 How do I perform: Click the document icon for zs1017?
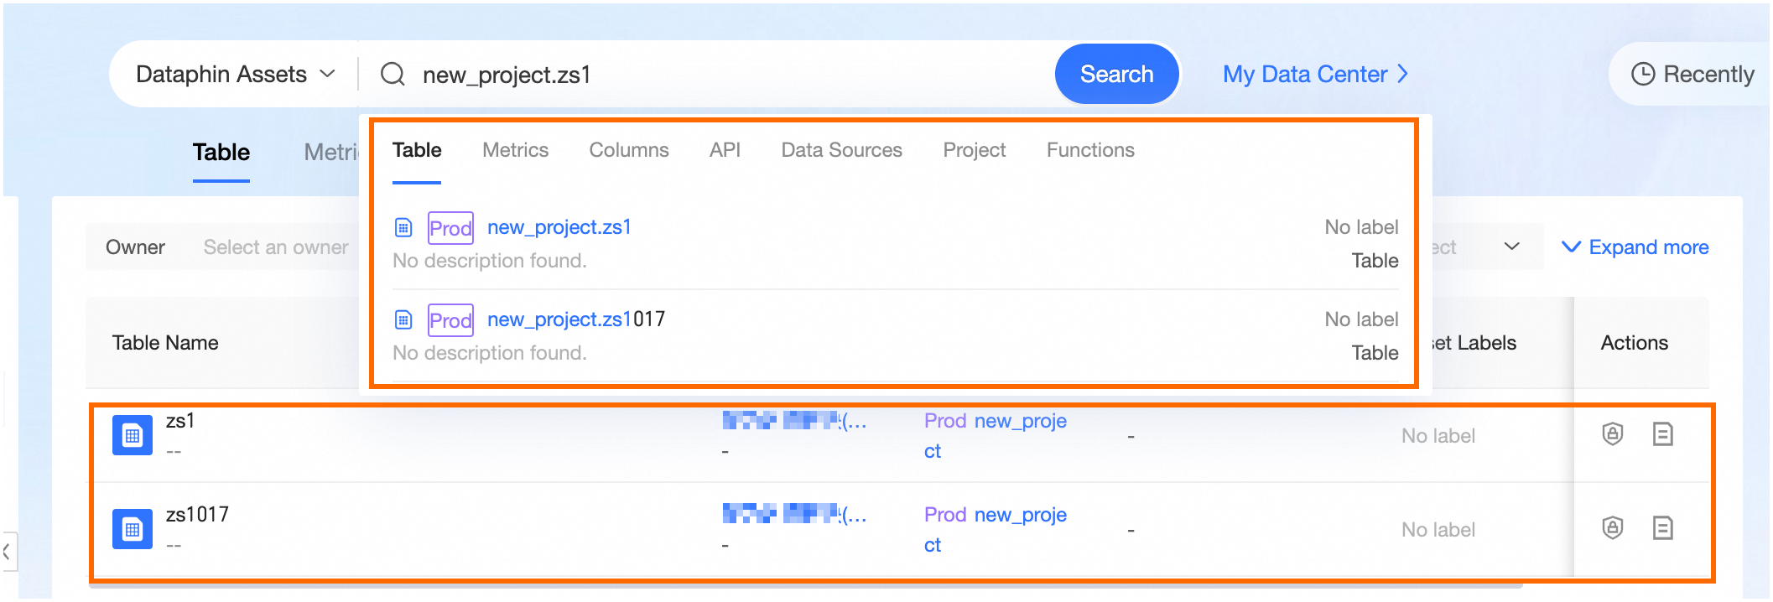pyautogui.click(x=1662, y=527)
